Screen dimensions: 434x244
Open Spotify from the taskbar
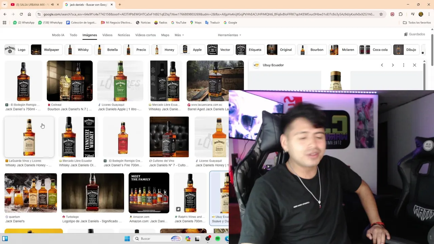tap(218, 239)
